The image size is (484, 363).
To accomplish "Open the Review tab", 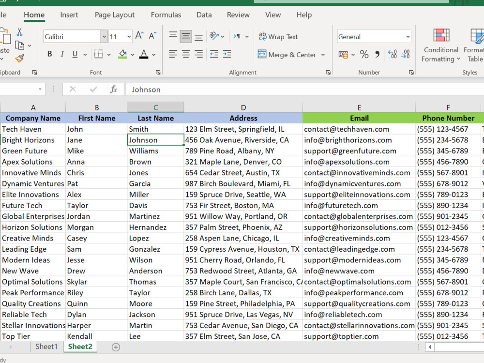I will (x=238, y=15).
